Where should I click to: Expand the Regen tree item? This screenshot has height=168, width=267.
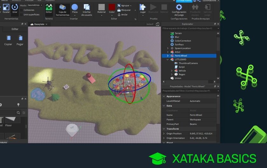pyautogui.click(x=172, y=74)
